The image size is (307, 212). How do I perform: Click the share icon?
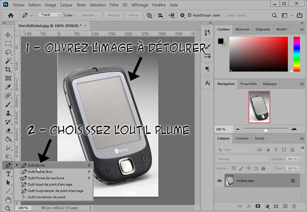[300, 15]
